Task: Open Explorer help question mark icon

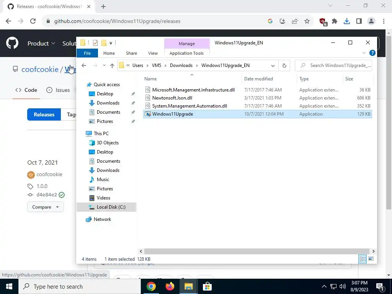Action: (x=372, y=53)
